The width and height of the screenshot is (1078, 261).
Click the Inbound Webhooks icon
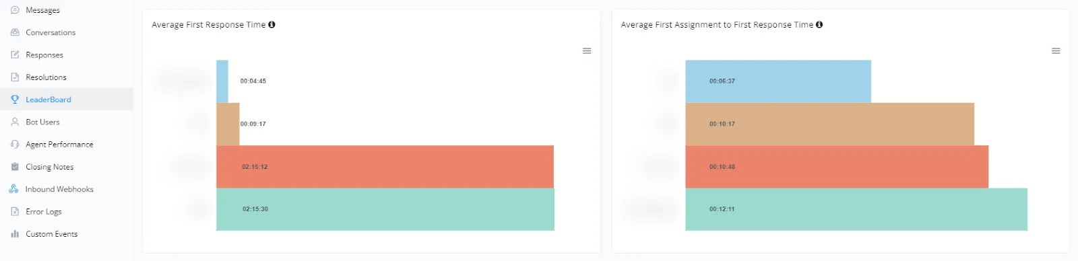tap(13, 189)
